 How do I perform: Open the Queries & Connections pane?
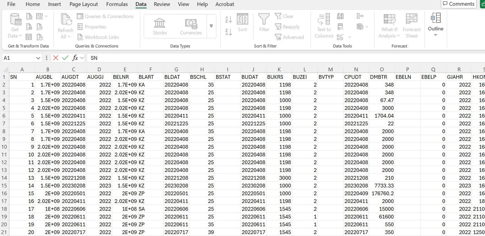coord(105,16)
